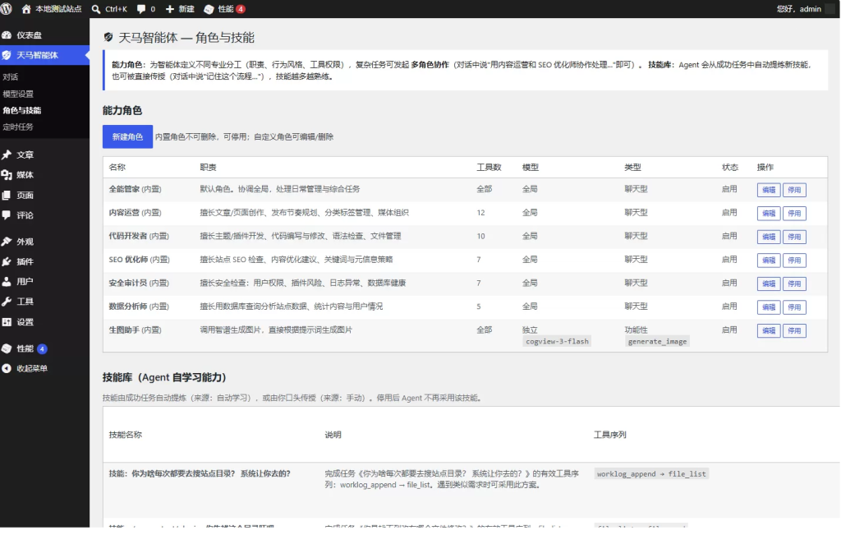Open the 设置 settings icon

point(7,321)
